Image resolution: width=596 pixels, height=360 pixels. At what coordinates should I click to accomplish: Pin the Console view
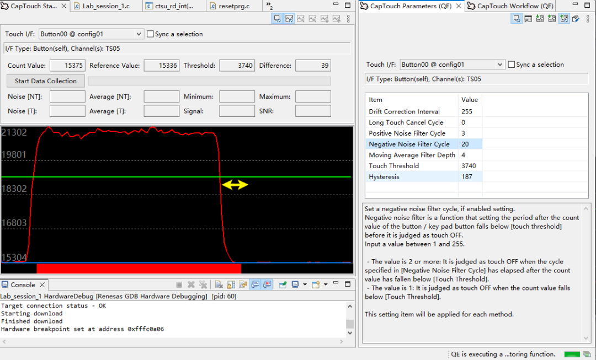click(x=283, y=285)
